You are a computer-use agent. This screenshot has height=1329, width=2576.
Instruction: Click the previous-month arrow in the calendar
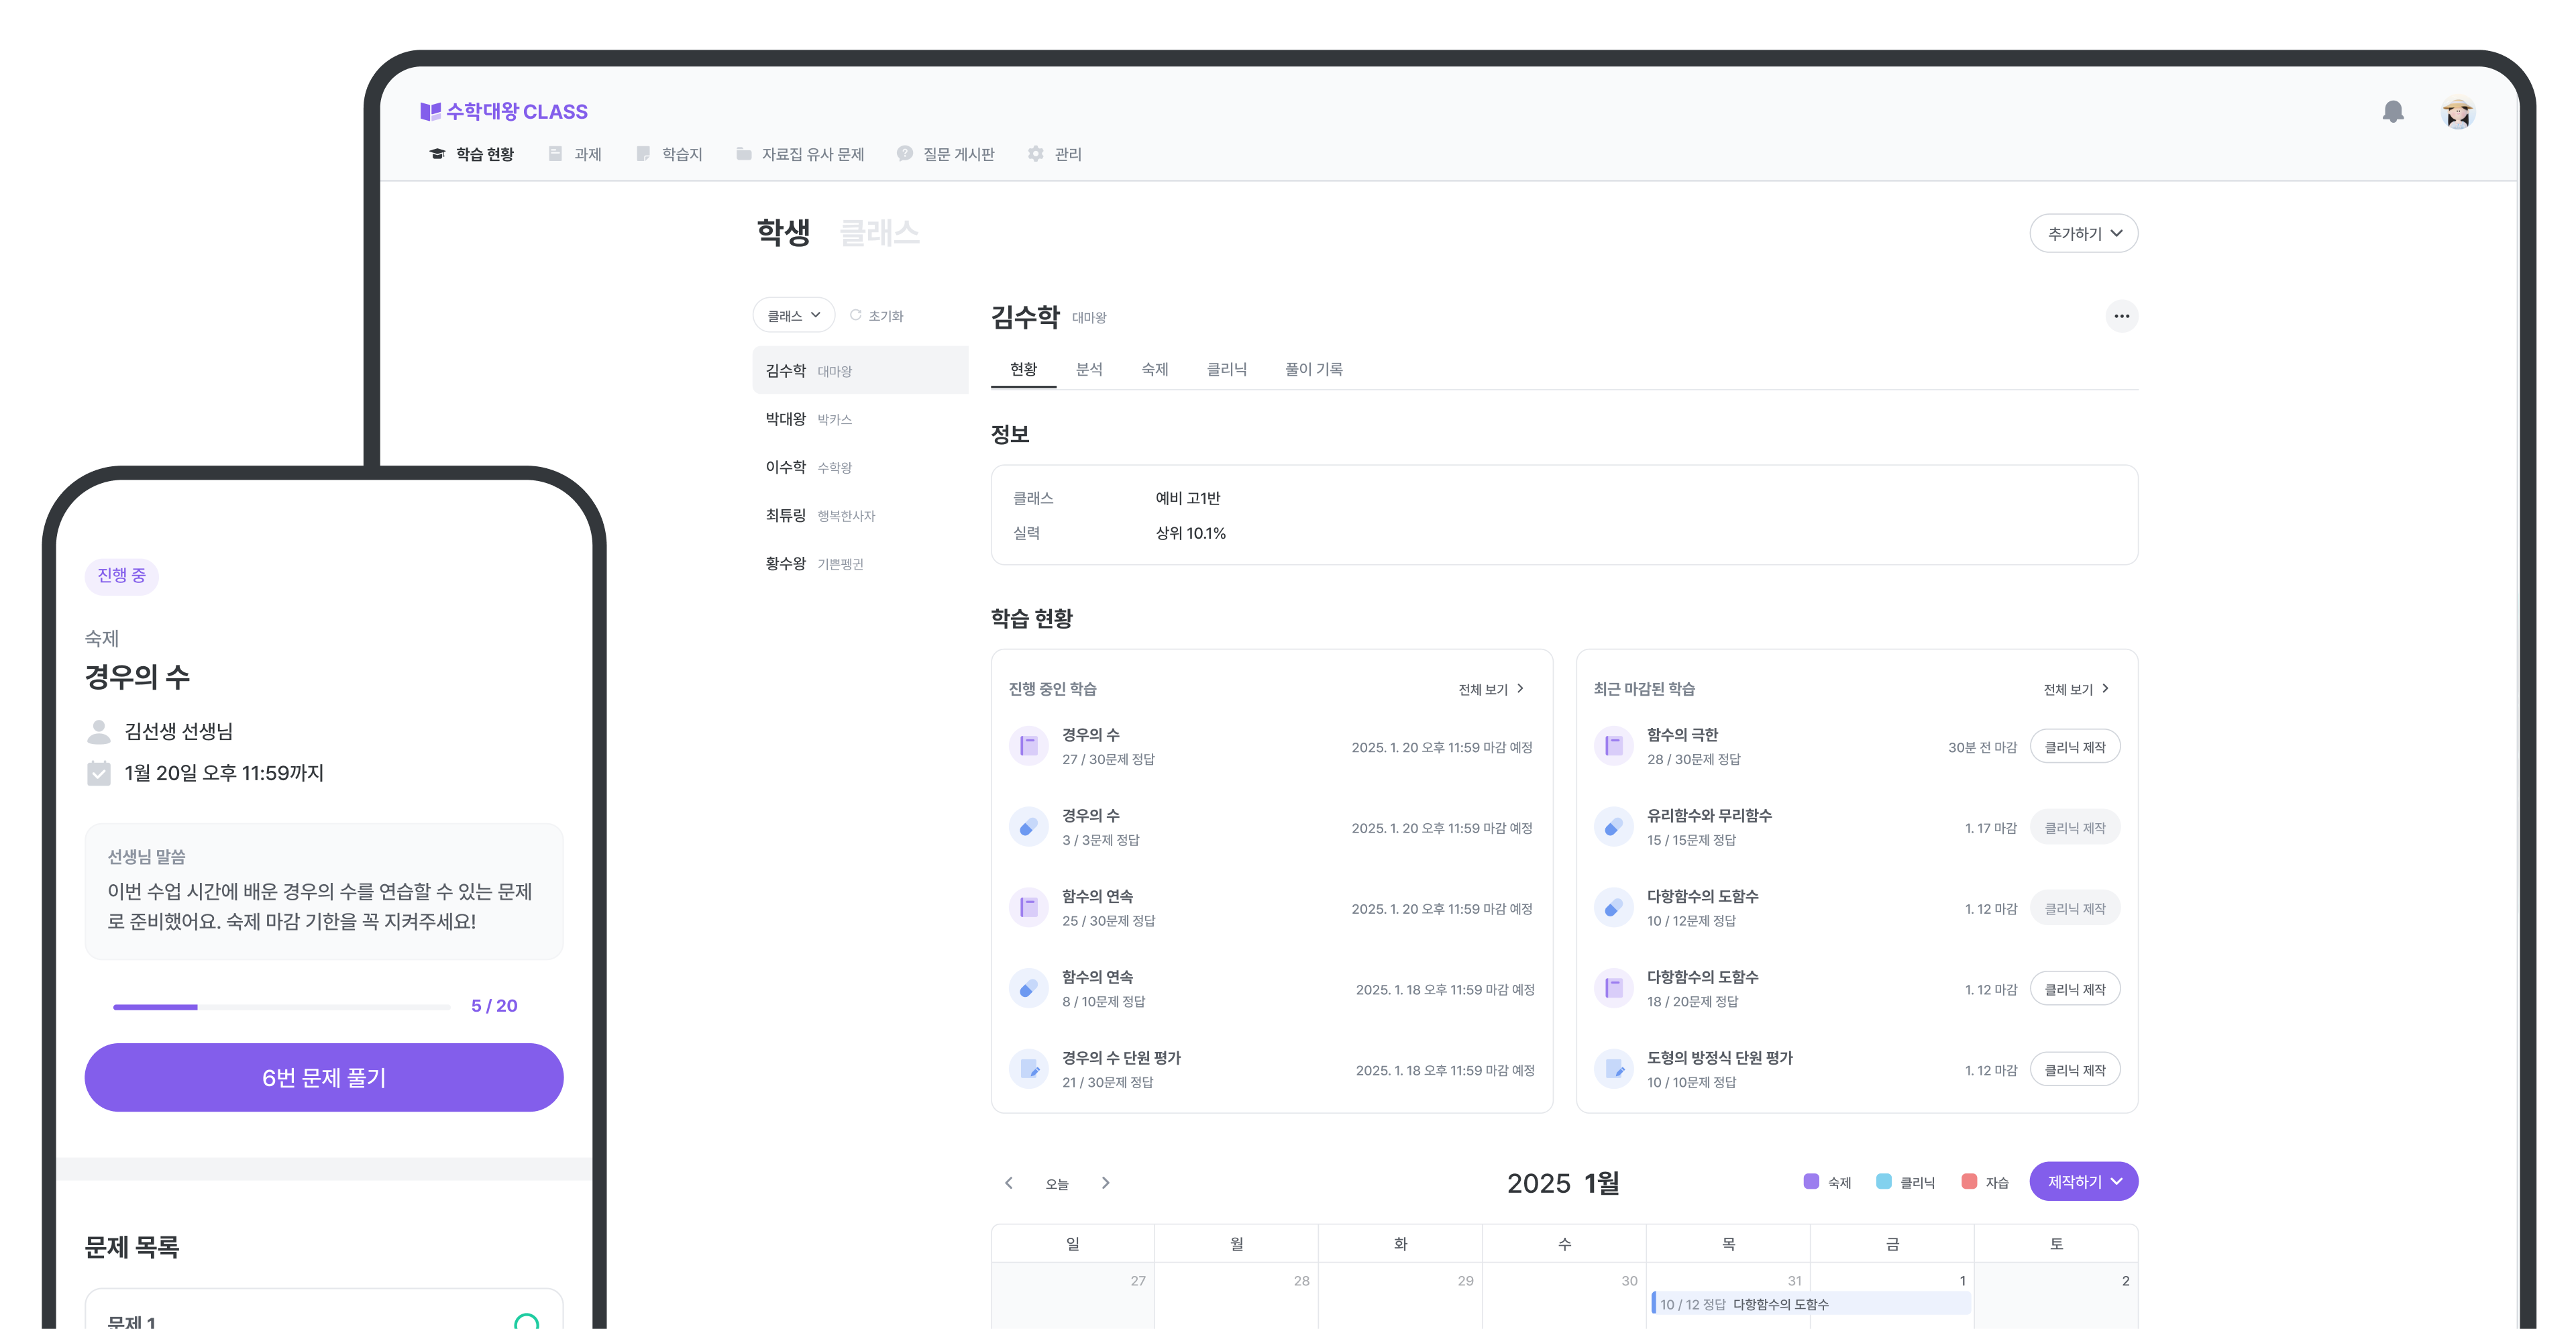[1009, 1183]
